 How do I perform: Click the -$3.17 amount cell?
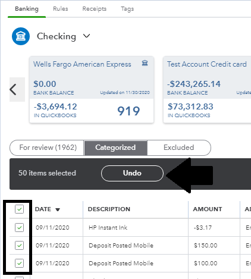203,227
